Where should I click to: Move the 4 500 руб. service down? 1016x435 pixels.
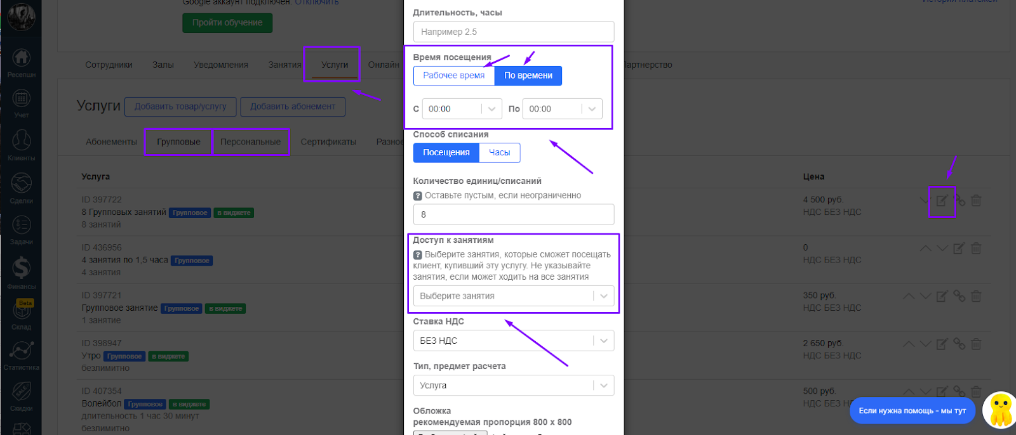(925, 200)
